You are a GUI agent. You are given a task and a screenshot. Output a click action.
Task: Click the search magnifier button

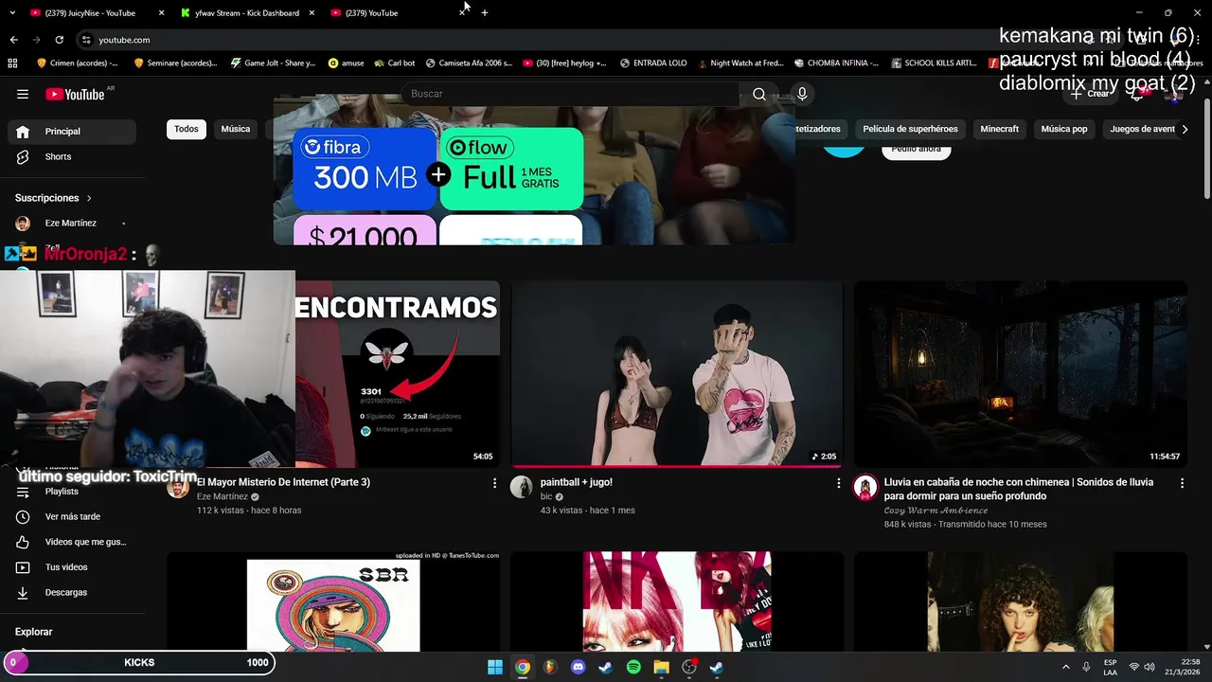[759, 94]
